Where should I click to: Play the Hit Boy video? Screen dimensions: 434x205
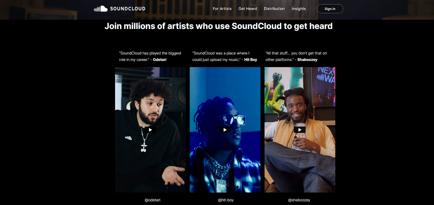tap(225, 130)
